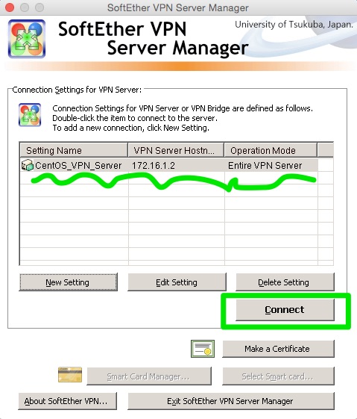Click the Smart Card Manager button
The height and width of the screenshot is (419, 357).
149,376
